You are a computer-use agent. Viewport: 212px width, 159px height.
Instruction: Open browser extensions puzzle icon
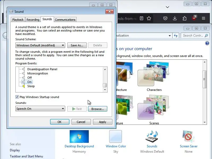tap(184, 18)
